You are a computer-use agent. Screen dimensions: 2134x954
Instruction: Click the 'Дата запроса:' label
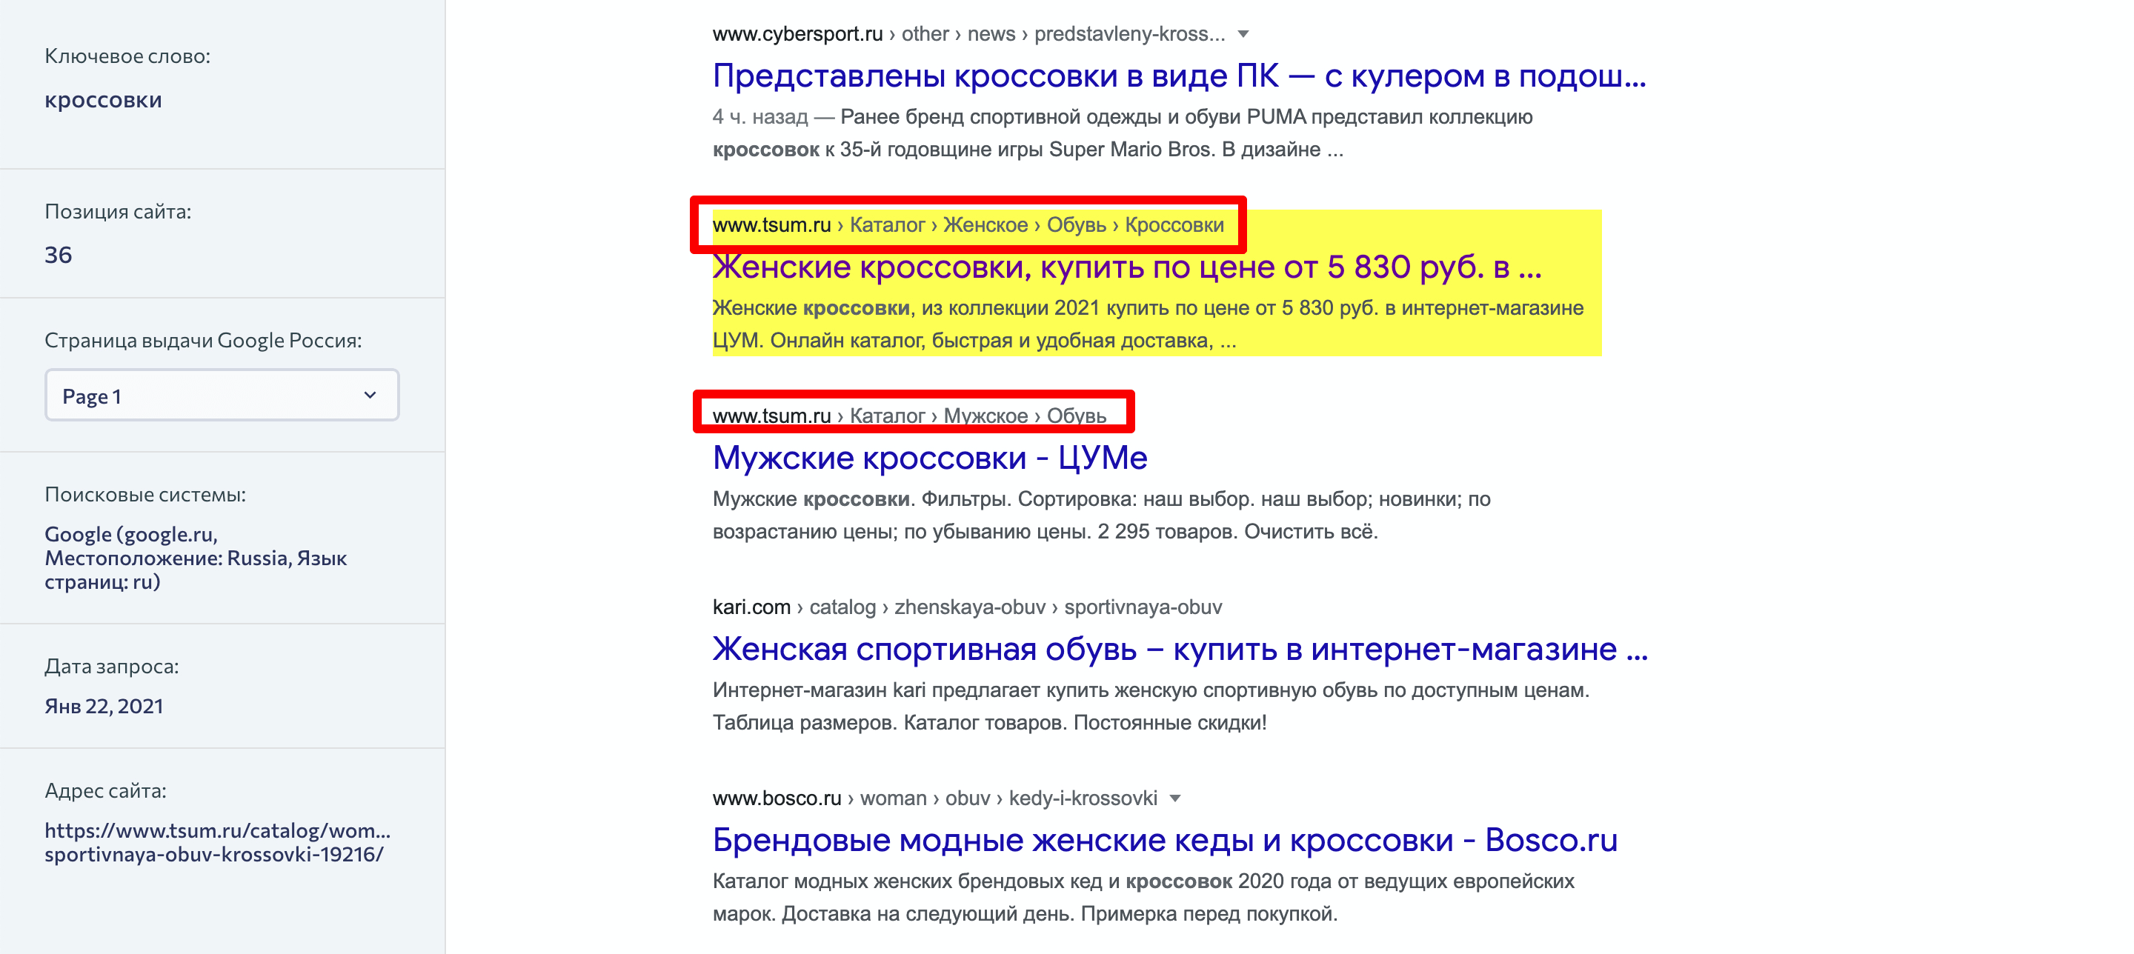pos(112,666)
